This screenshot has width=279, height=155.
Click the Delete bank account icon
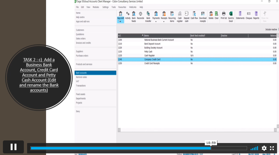[211, 14]
